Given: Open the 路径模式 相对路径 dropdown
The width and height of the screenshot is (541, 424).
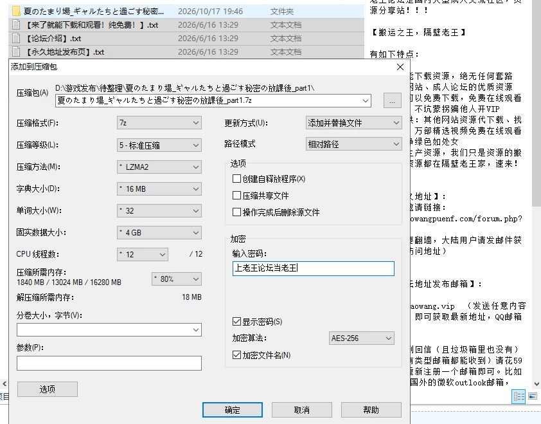Looking at the screenshot, I should tap(353, 144).
